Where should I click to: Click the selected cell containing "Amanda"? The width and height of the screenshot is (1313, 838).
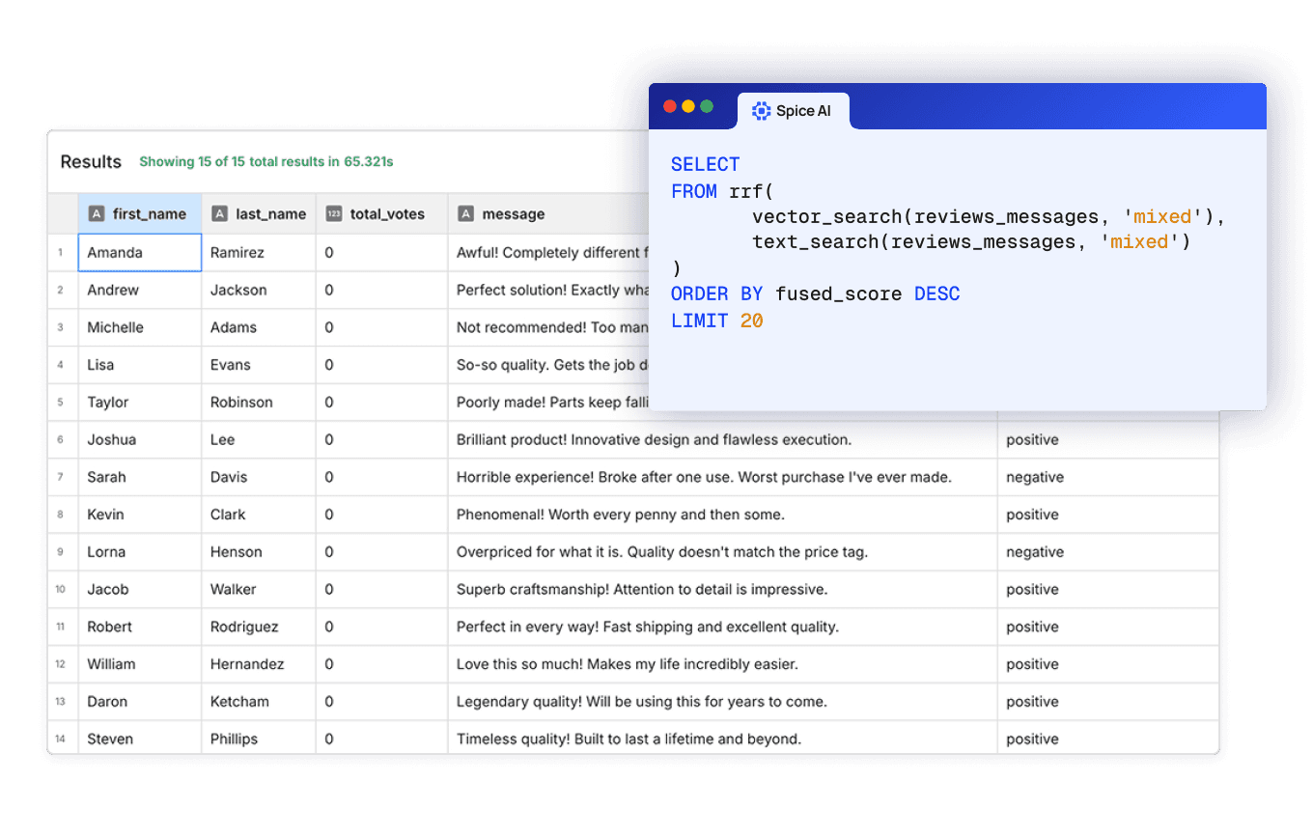pos(140,252)
